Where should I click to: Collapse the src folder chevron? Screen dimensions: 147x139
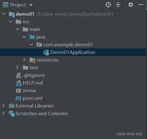(x=10, y=21)
